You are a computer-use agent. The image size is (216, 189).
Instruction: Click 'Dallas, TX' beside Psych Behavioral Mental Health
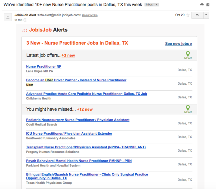(185, 164)
